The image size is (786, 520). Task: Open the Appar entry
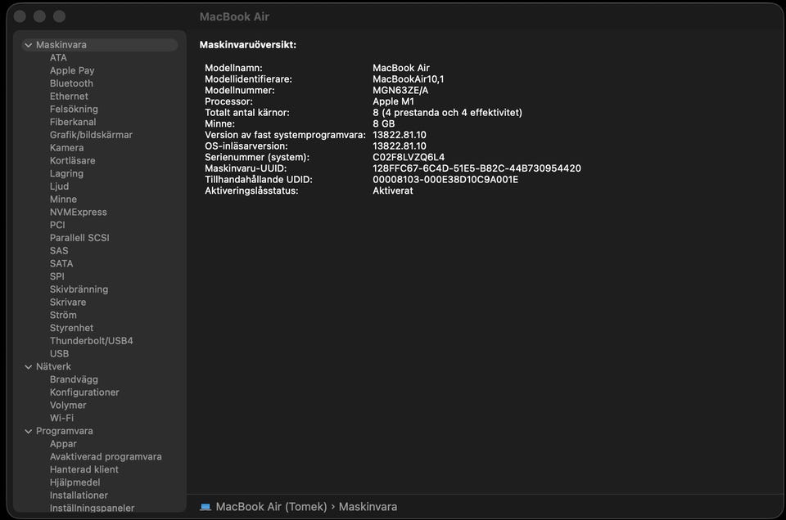(x=63, y=444)
